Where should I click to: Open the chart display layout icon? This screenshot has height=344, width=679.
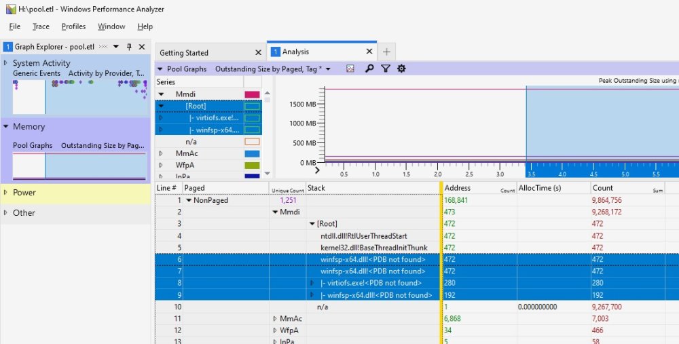[x=350, y=69]
